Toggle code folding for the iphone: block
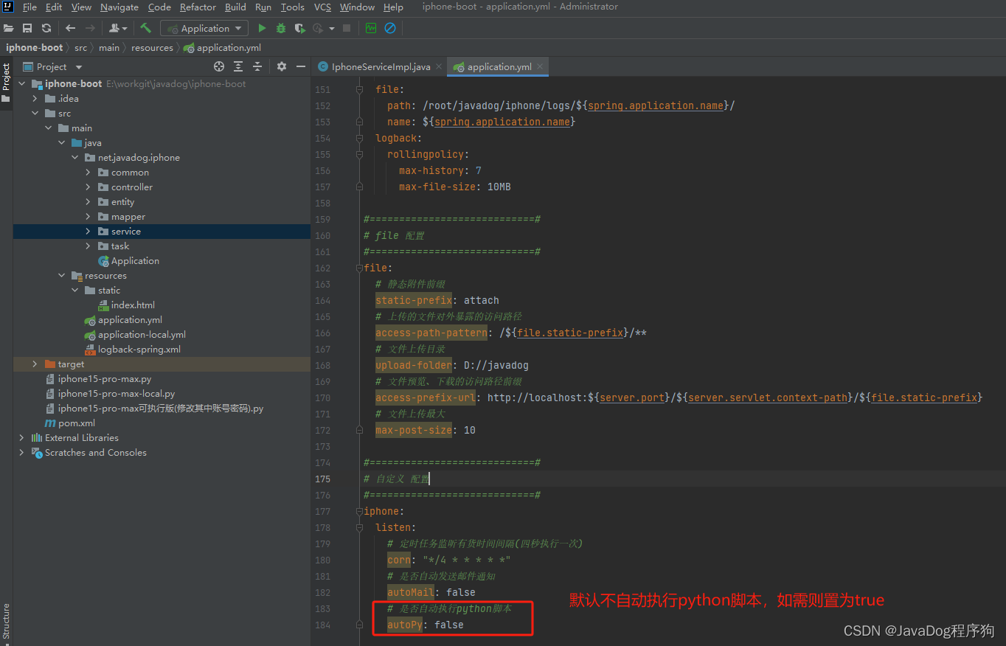Image resolution: width=1006 pixels, height=646 pixels. pyautogui.click(x=359, y=511)
